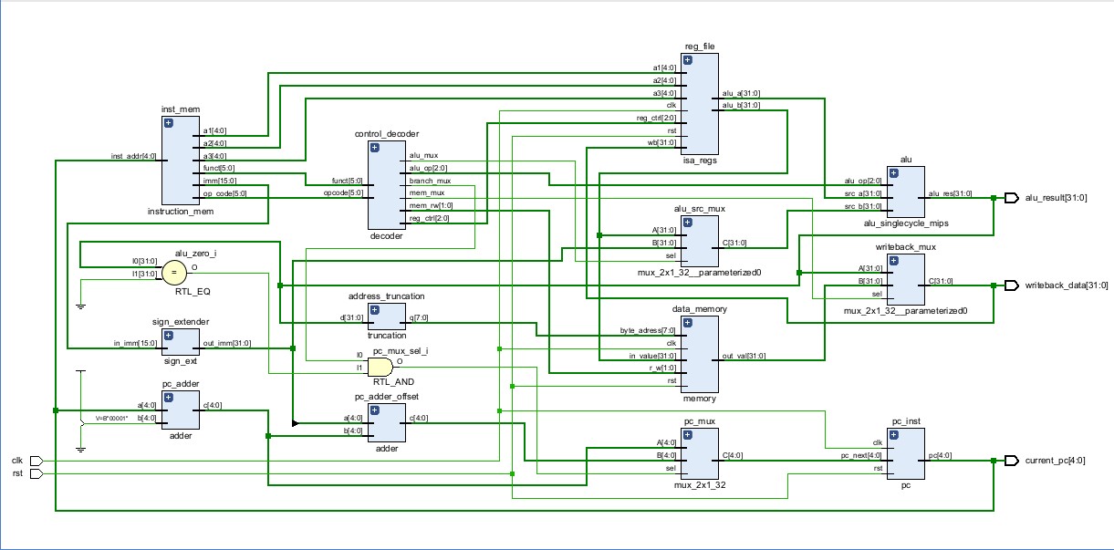This screenshot has height=550, width=1114.
Task: Select the alu_result output port symbol
Action: point(1011,197)
